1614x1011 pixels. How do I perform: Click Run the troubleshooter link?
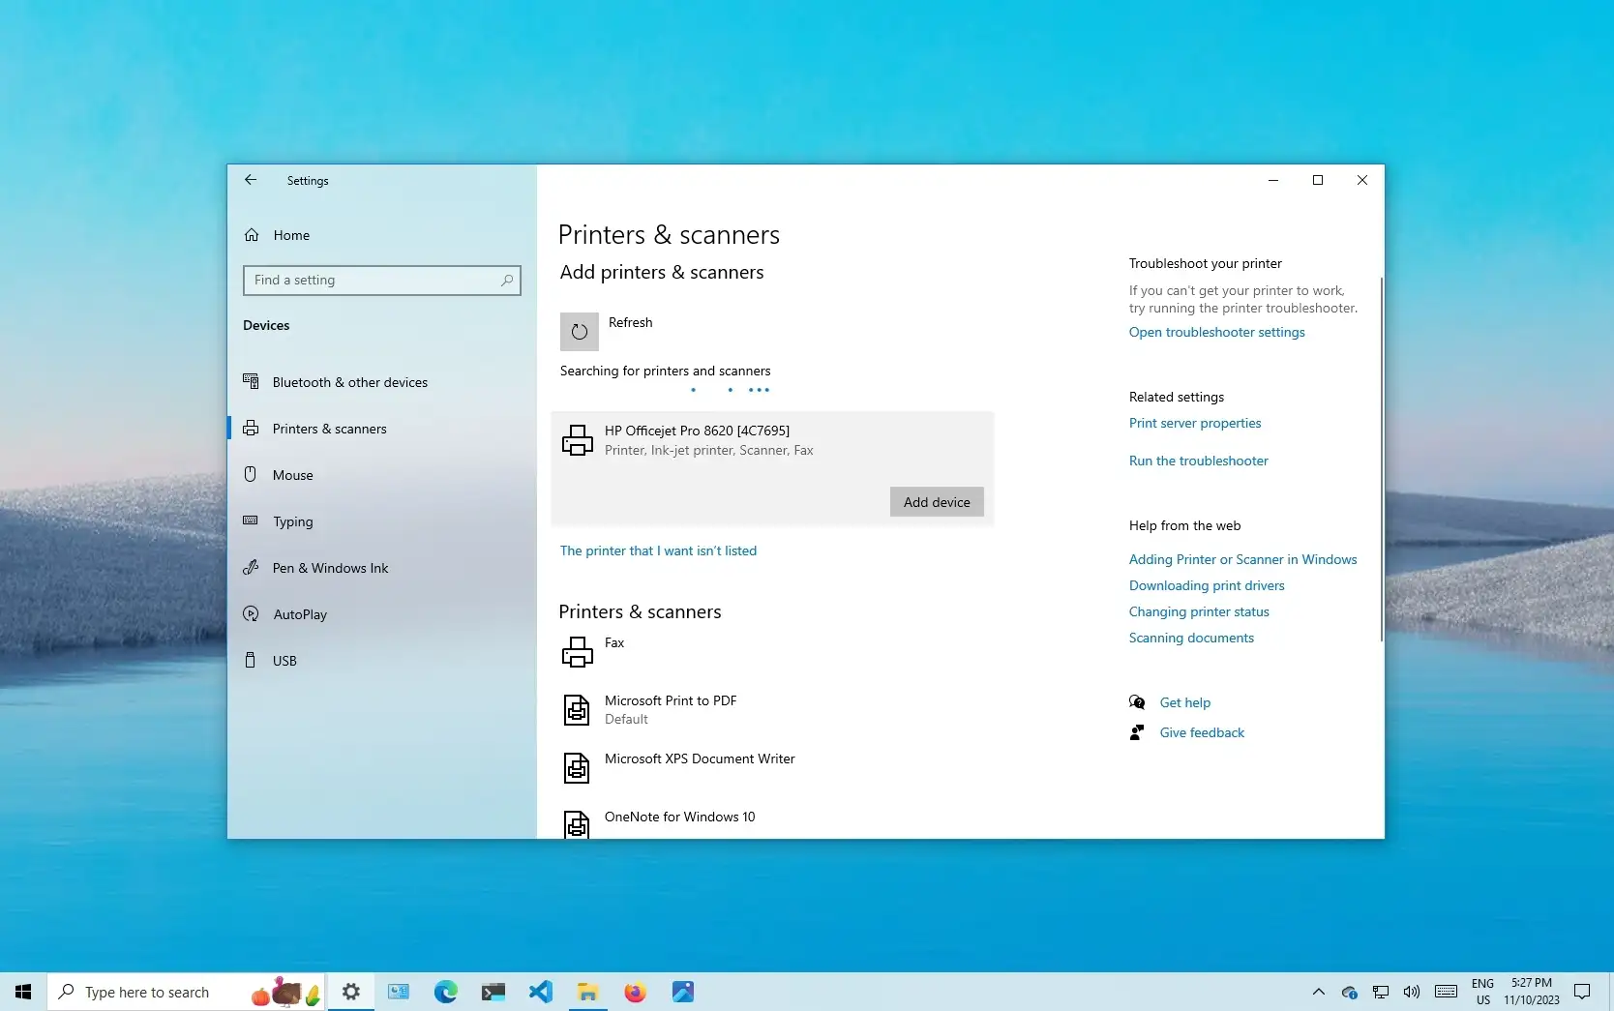point(1198,461)
